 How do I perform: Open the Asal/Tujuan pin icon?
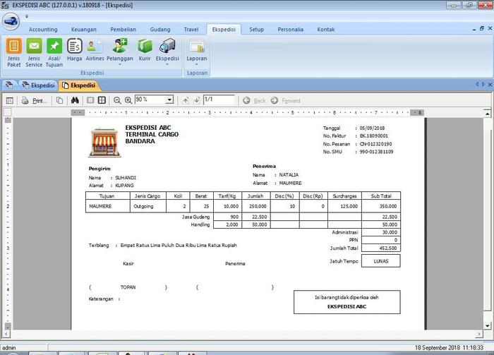pyautogui.click(x=54, y=51)
